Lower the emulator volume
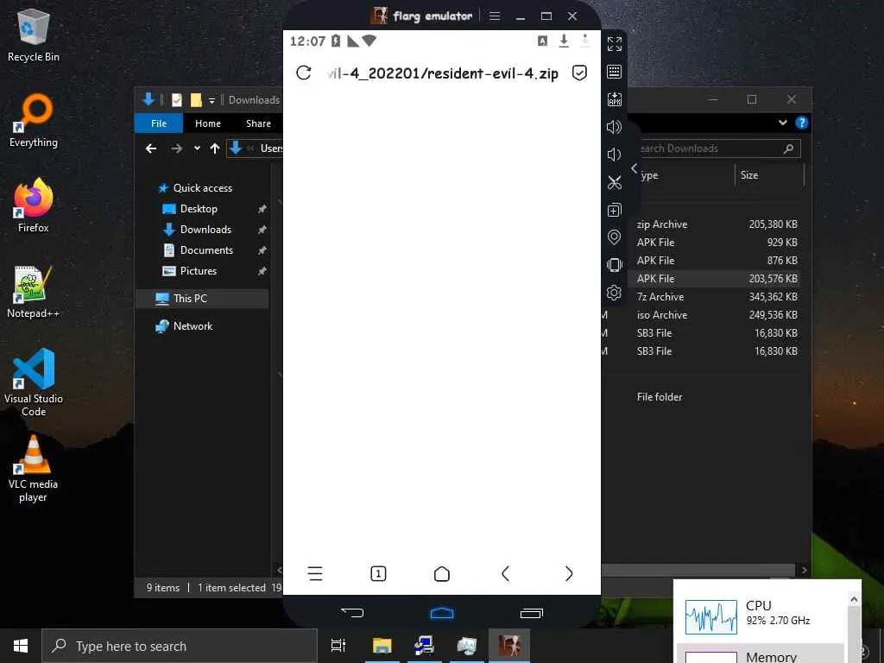Screen dimensions: 884x663 point(614,155)
